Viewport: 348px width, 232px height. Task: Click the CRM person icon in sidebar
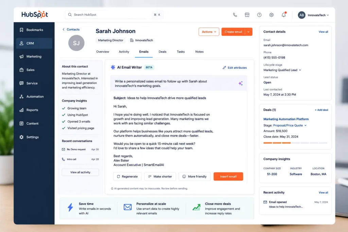(21, 43)
